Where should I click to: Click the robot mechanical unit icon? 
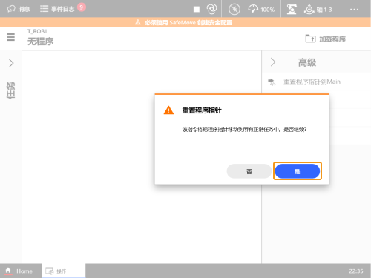[x=292, y=10]
